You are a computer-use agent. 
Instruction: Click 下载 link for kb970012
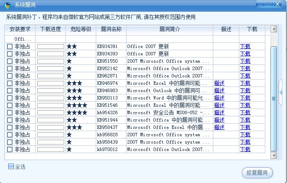click(x=245, y=149)
